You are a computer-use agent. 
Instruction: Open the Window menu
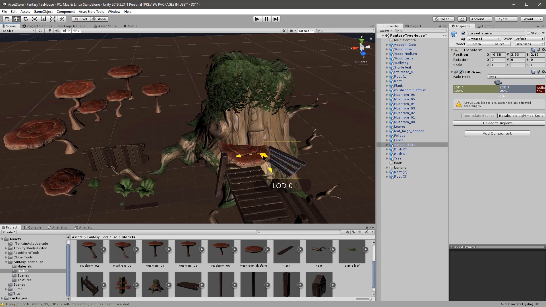point(114,12)
